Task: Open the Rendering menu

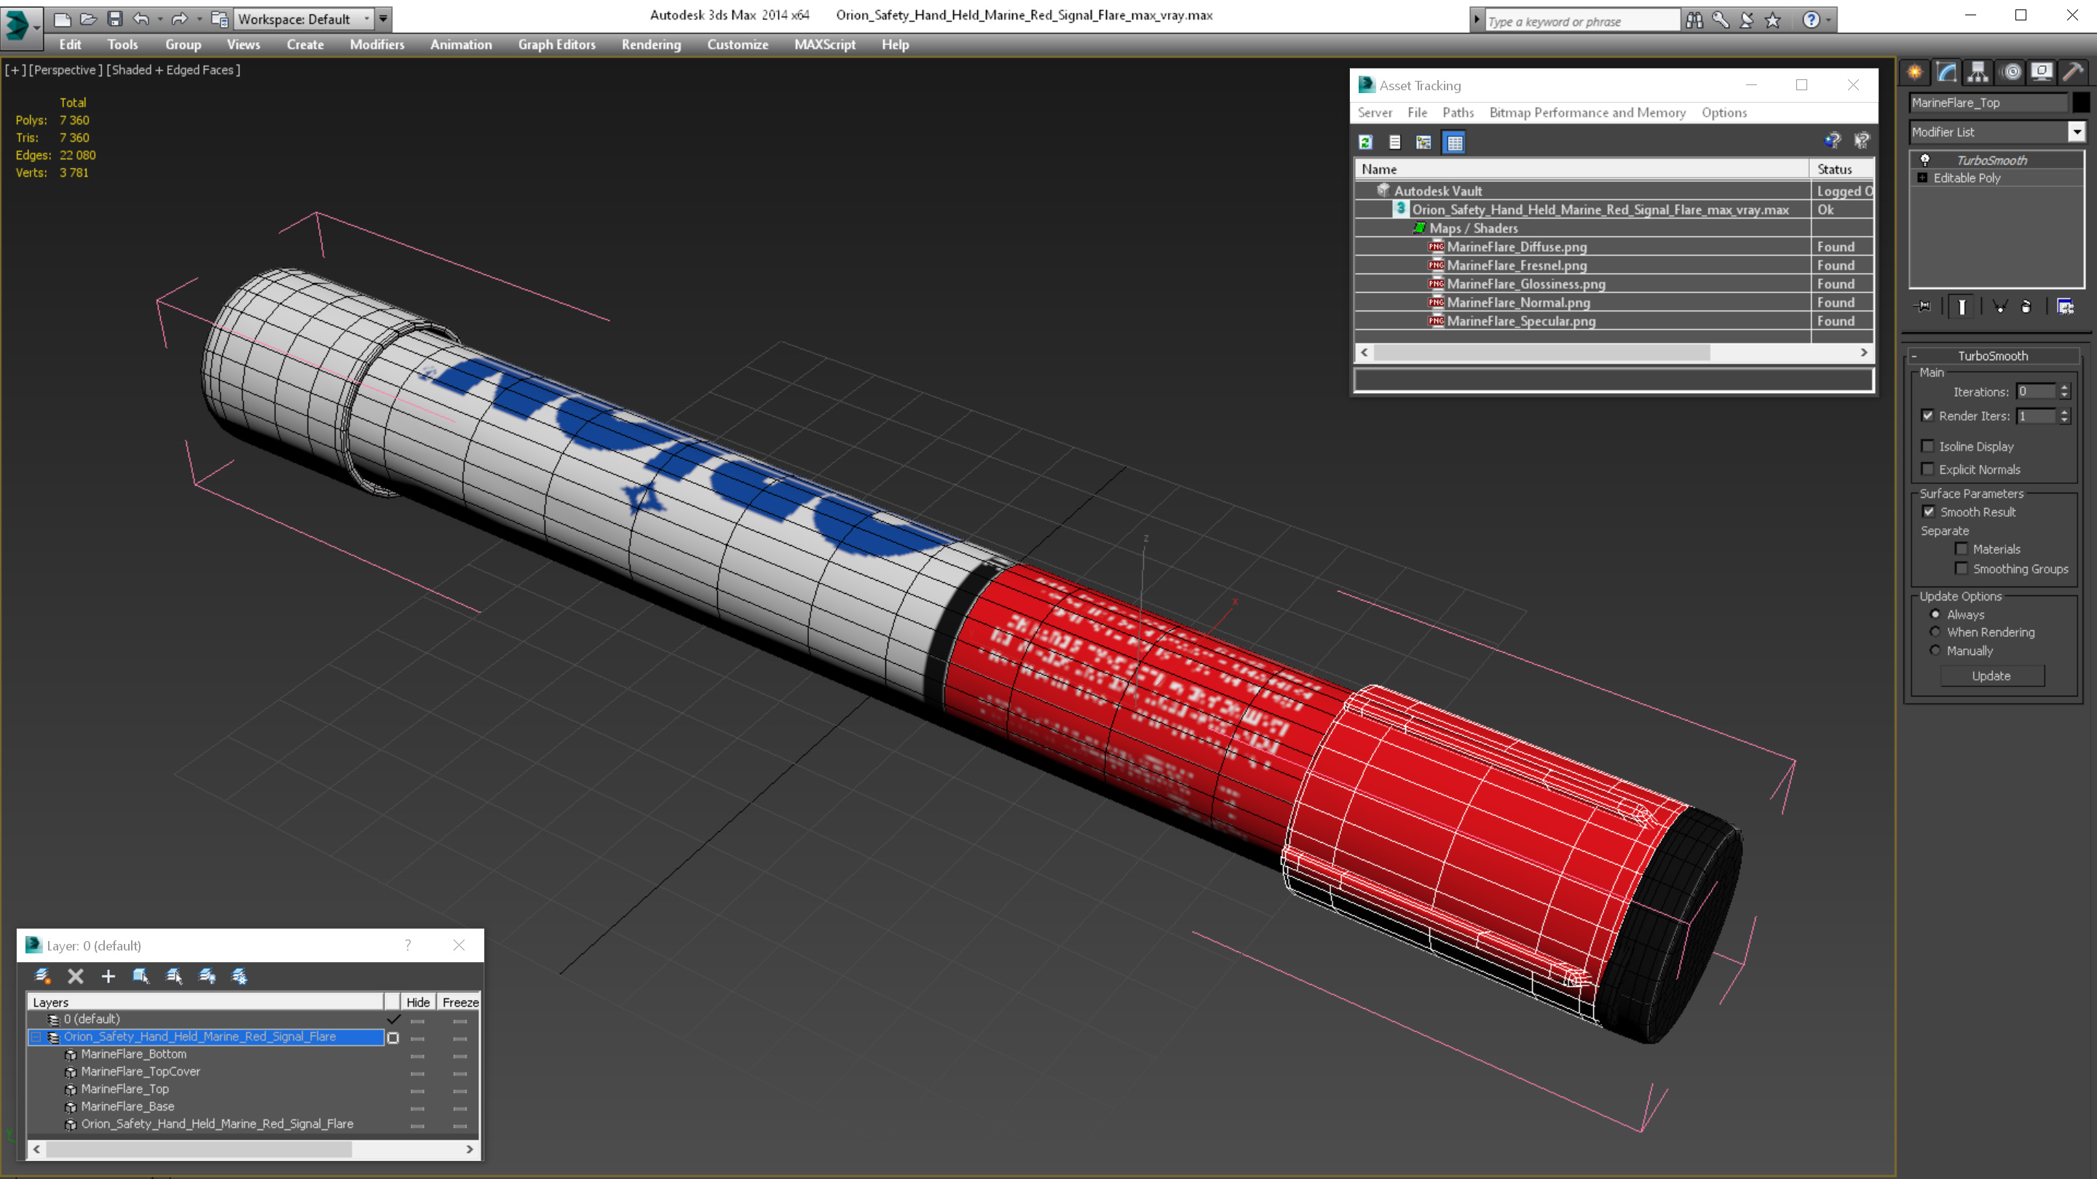Action: coord(650,44)
